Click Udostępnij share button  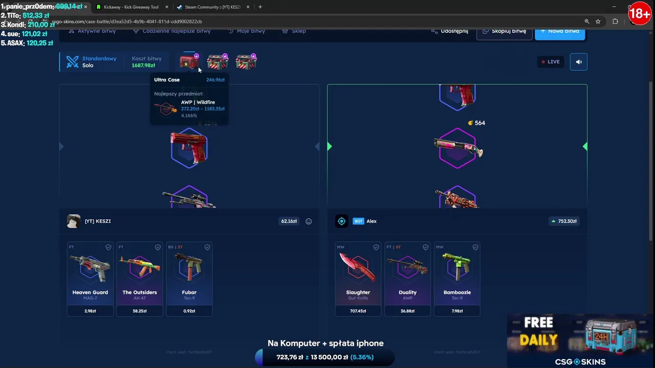click(x=450, y=31)
